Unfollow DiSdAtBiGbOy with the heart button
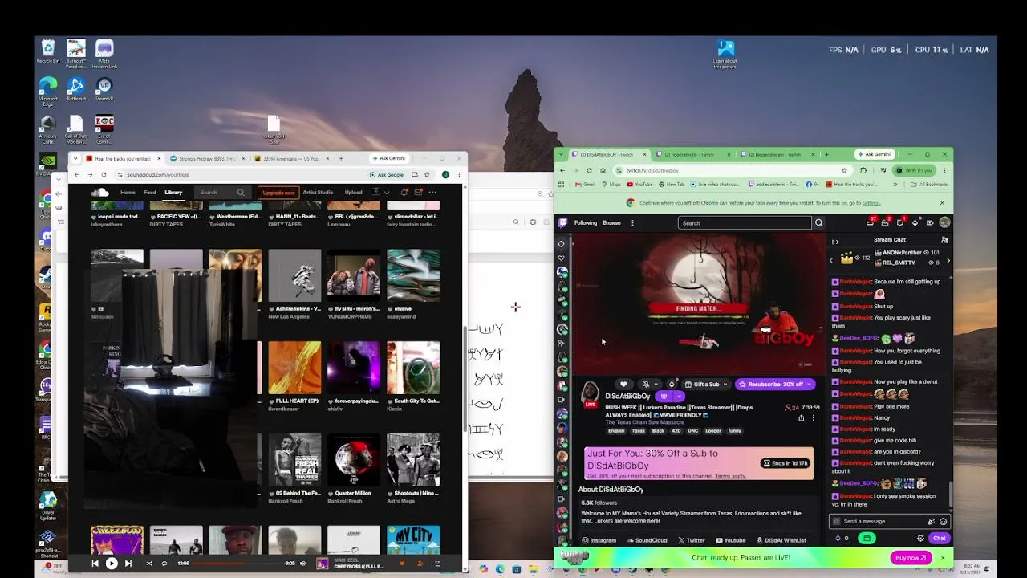 (623, 385)
